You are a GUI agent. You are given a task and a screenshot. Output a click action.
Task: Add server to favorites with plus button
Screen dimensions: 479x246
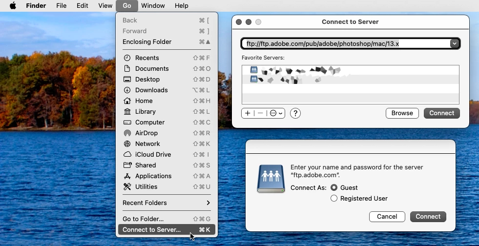(248, 113)
